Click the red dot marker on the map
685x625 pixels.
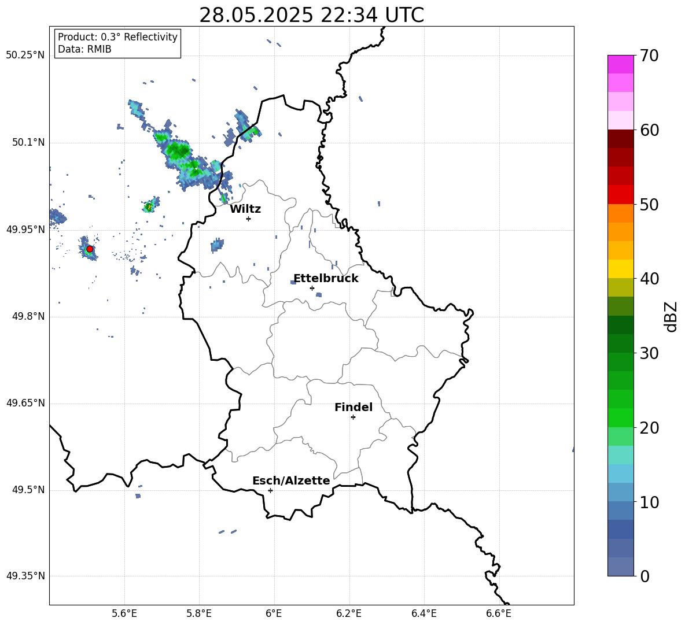90,249
